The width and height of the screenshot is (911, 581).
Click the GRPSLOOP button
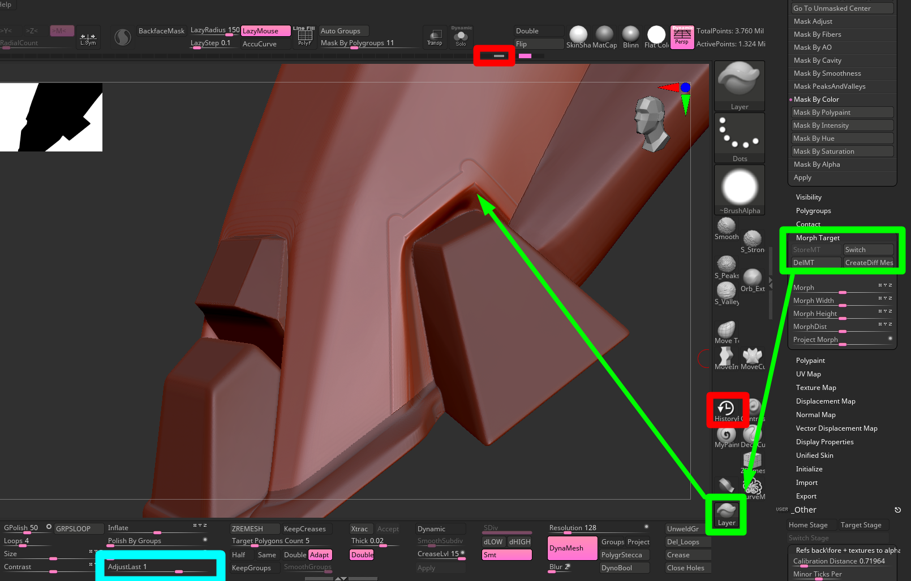(x=79, y=529)
